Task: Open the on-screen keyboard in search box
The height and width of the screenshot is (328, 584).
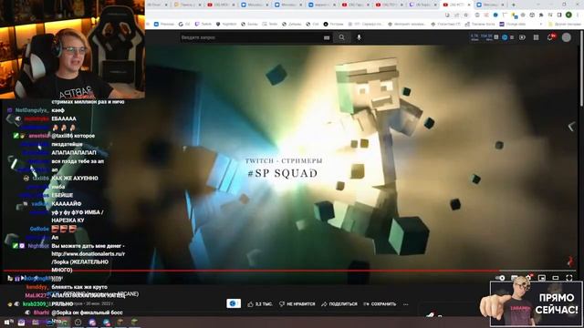Action: [x=327, y=37]
